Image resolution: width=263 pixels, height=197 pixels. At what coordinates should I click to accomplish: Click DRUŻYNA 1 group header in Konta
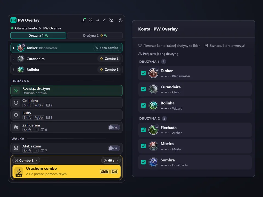pyautogui.click(x=149, y=62)
